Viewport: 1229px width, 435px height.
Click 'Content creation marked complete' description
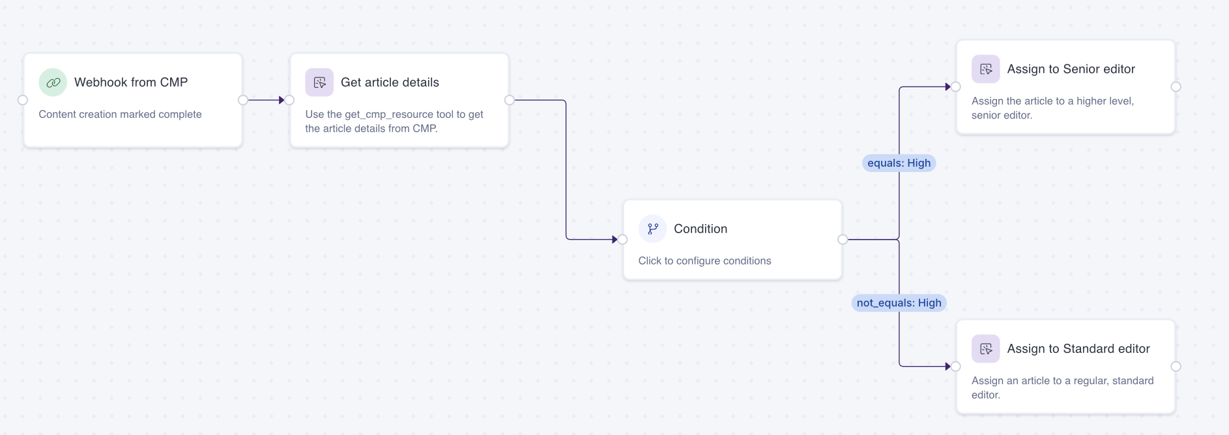coord(120,115)
